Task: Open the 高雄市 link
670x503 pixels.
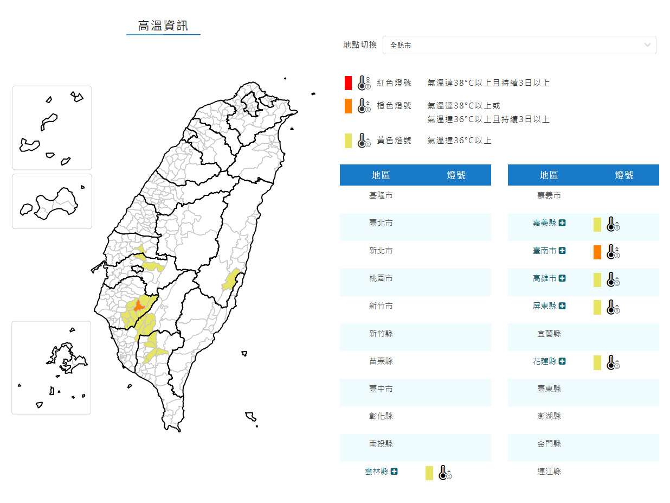Action: (x=545, y=278)
